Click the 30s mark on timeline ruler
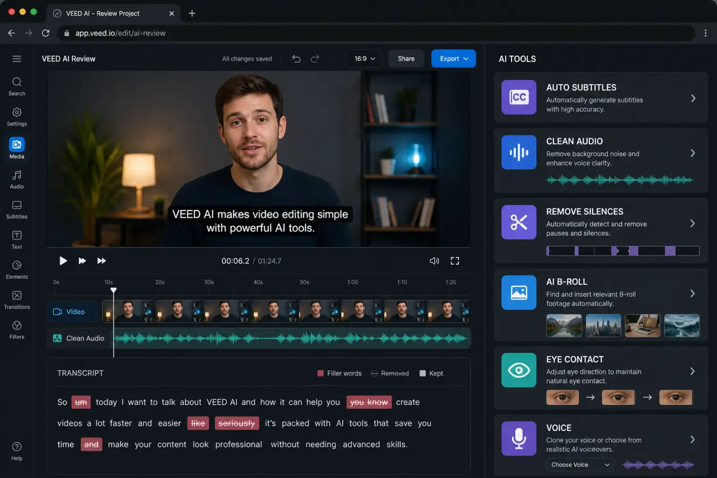This screenshot has width=717, height=478. tap(209, 282)
